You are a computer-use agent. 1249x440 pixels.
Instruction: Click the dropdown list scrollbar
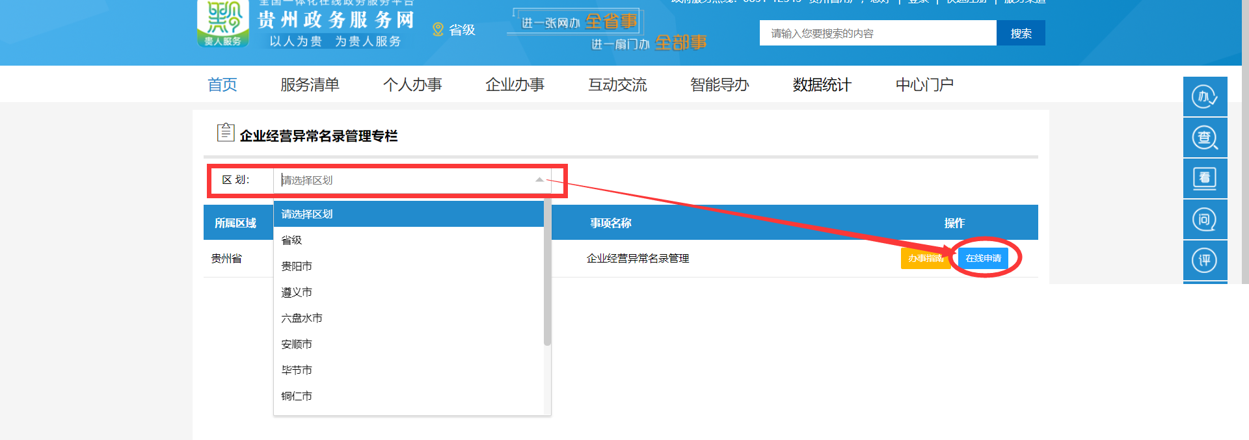[x=547, y=273]
